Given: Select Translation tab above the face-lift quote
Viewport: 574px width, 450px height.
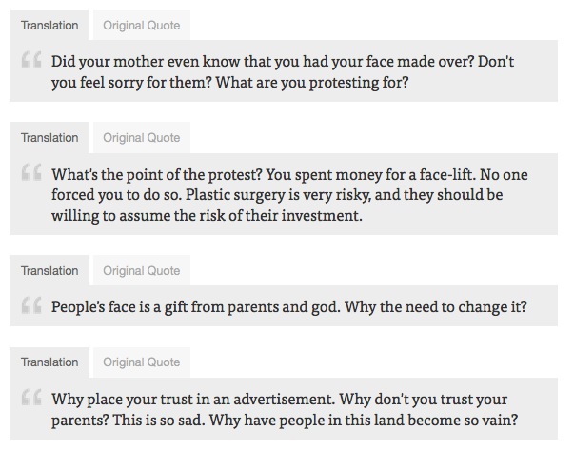Looking at the screenshot, I should point(49,138).
